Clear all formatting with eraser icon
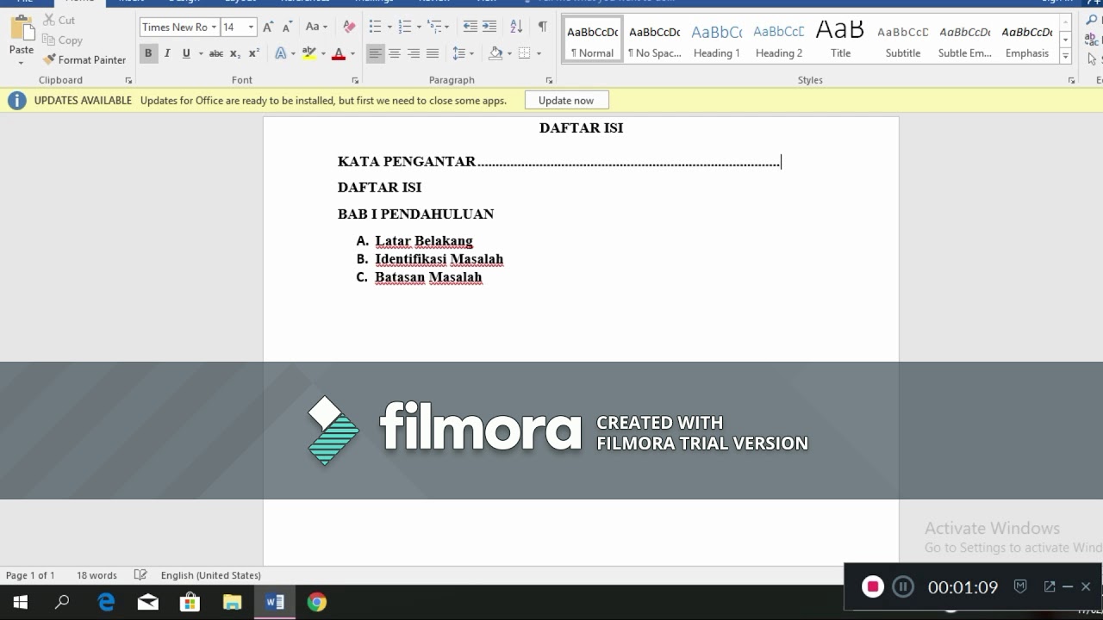This screenshot has height=620, width=1103. tap(349, 28)
